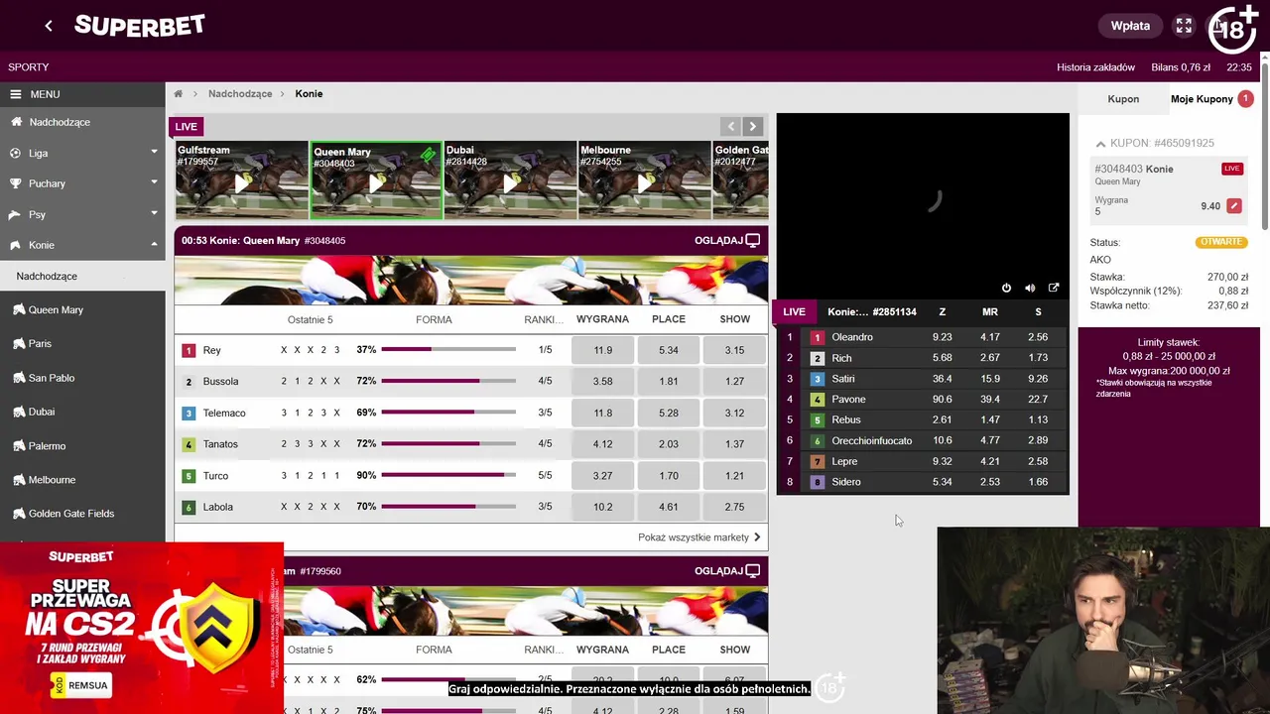The width and height of the screenshot is (1270, 714).
Task: Click the Wpłata deposit button
Action: tap(1130, 26)
